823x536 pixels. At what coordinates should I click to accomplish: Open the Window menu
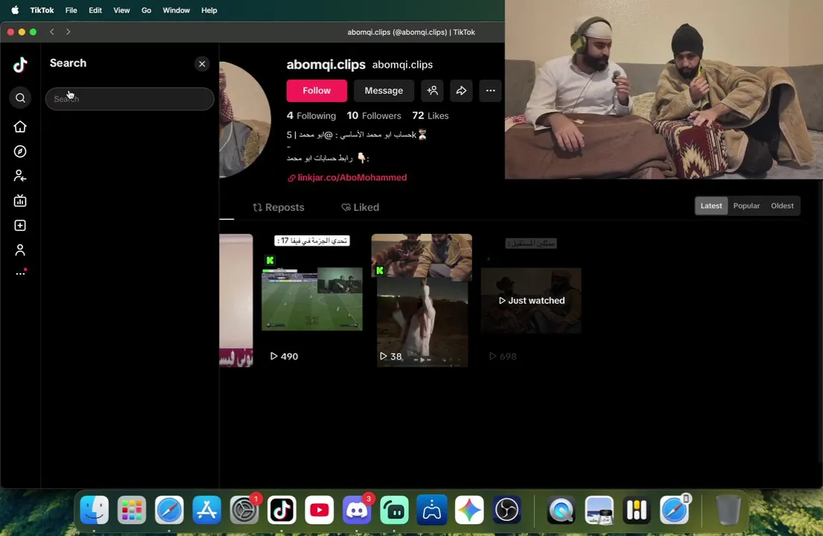pyautogui.click(x=176, y=10)
